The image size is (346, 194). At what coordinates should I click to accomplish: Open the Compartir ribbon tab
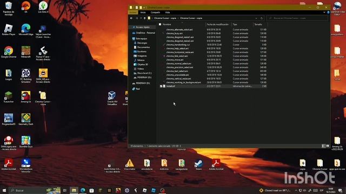[155, 12]
